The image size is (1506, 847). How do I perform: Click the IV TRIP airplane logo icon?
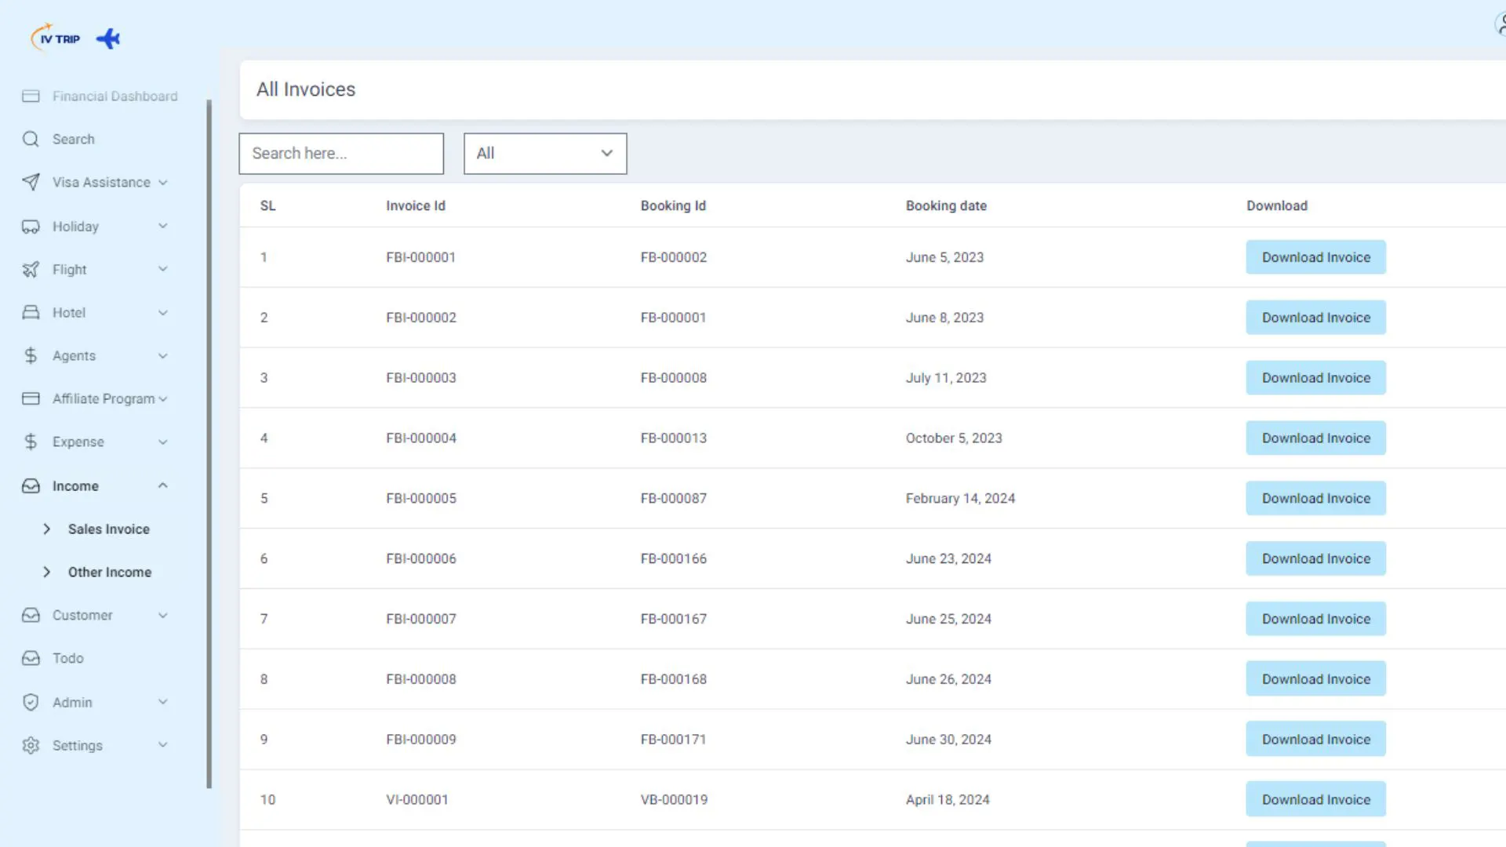(107, 38)
